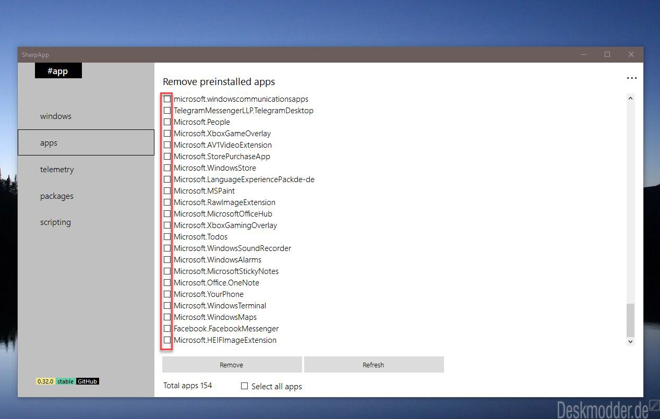Check Facebook.FacebookMessenger box
660x419 pixels.
pos(167,328)
